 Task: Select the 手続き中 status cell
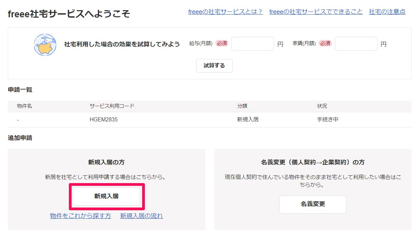coord(328,120)
